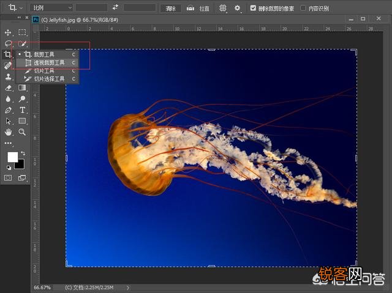Open the crop settings gear menu
The height and width of the screenshot is (293, 392).
237,8
